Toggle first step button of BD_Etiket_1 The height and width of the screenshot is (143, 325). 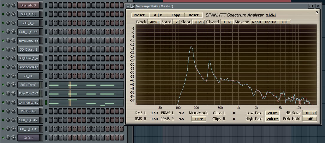(51, 49)
